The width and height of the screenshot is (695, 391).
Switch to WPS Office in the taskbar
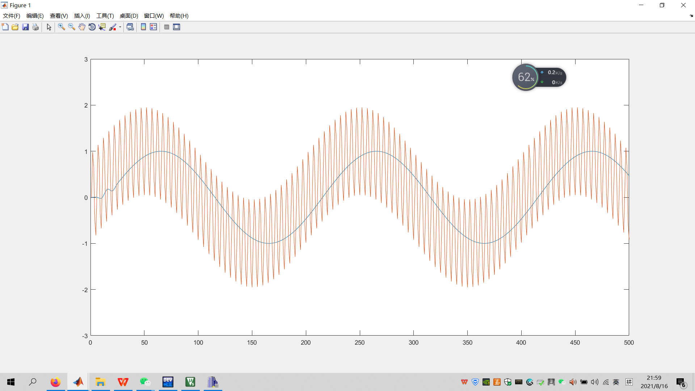(123, 382)
